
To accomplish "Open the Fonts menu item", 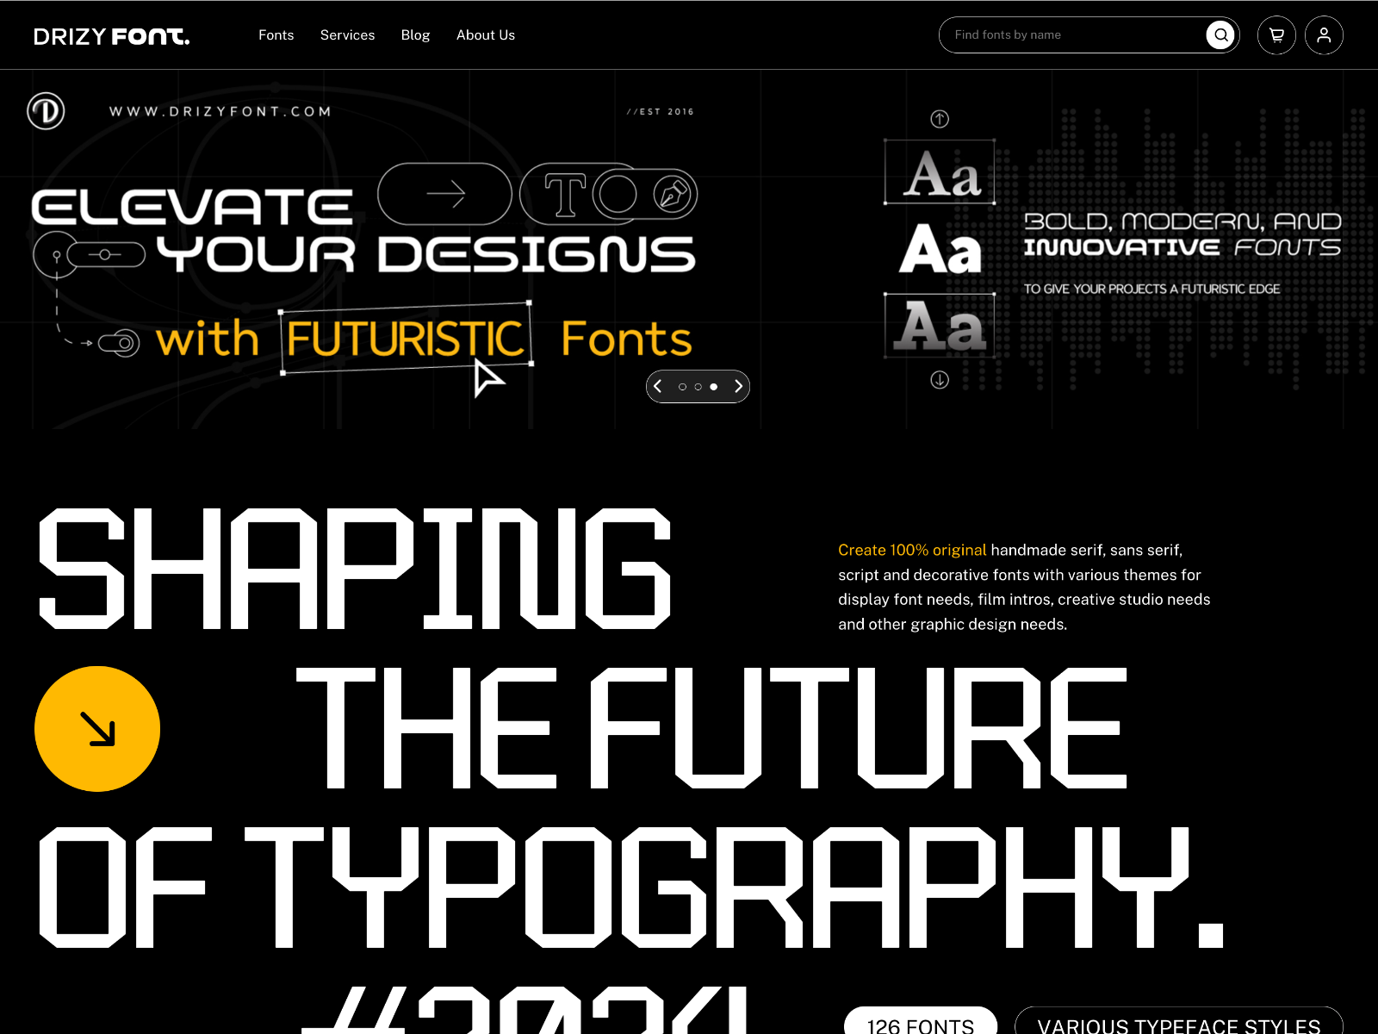I will pyautogui.click(x=276, y=35).
